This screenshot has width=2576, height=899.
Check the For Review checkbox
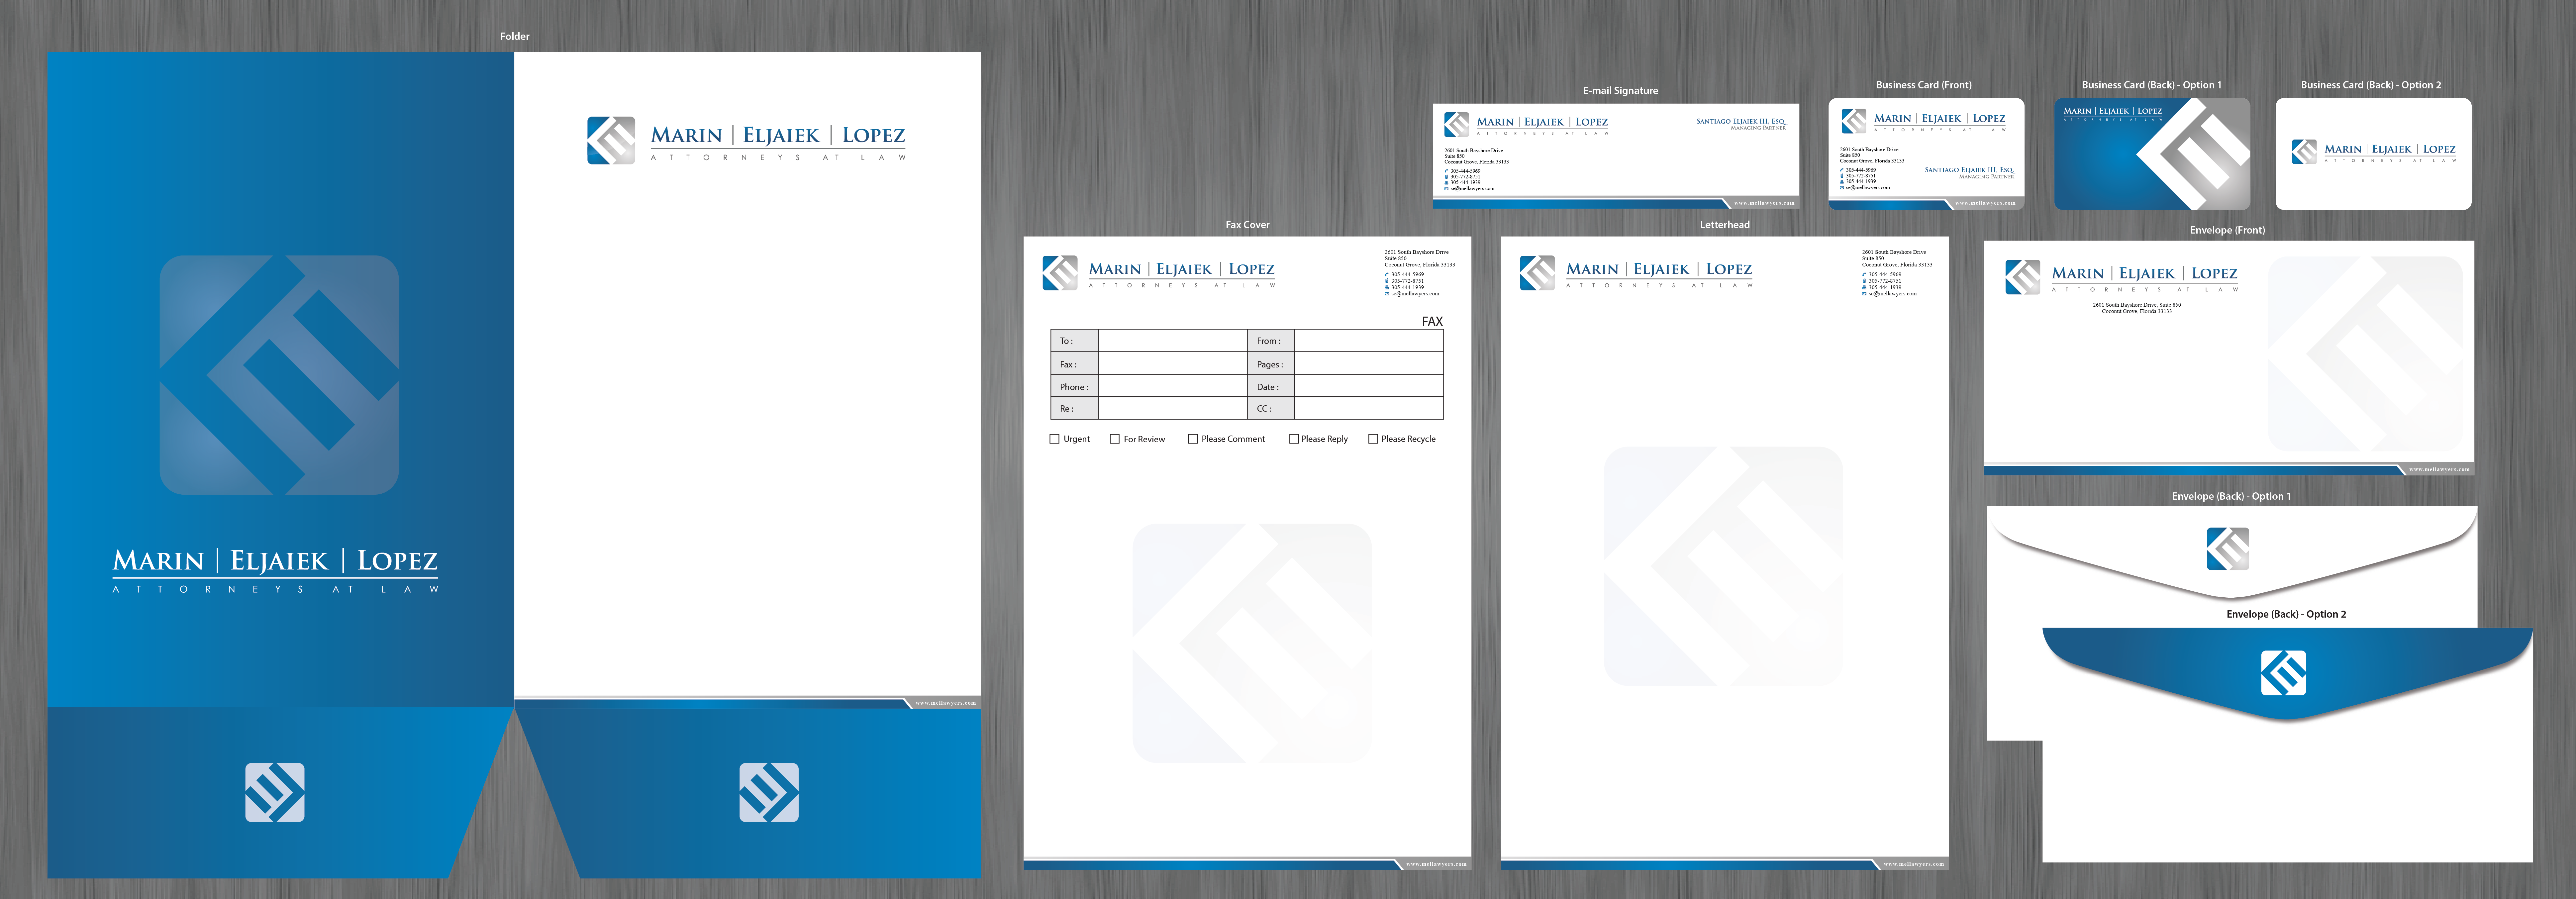pos(1115,439)
